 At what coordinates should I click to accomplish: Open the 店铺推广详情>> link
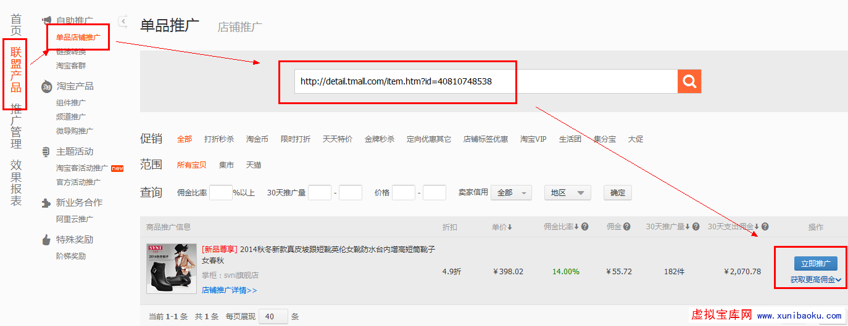click(x=229, y=290)
